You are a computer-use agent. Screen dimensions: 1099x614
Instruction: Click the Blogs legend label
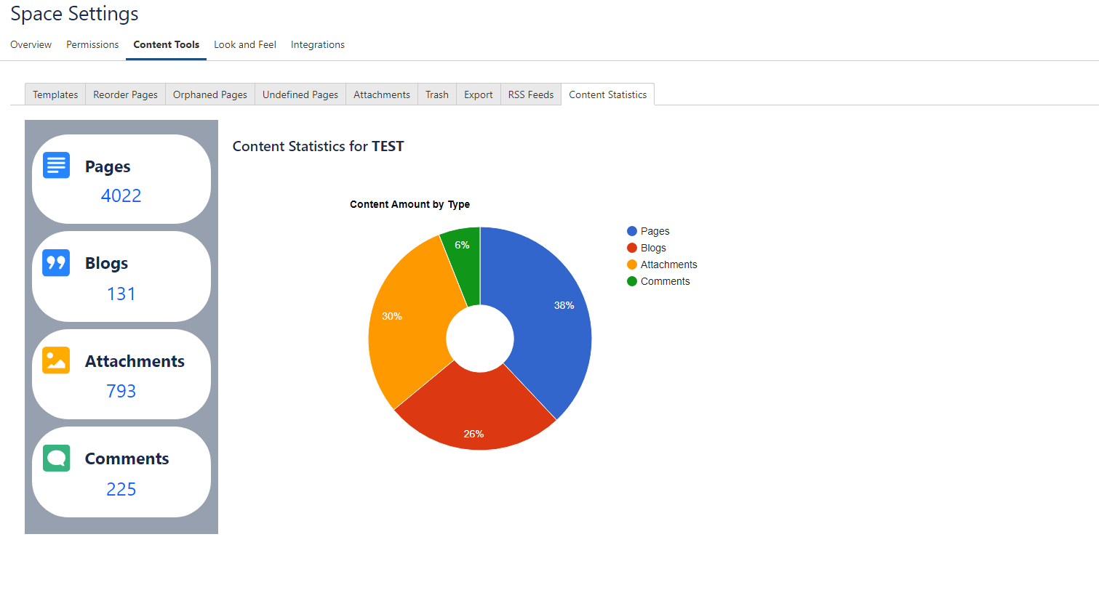[x=653, y=248]
